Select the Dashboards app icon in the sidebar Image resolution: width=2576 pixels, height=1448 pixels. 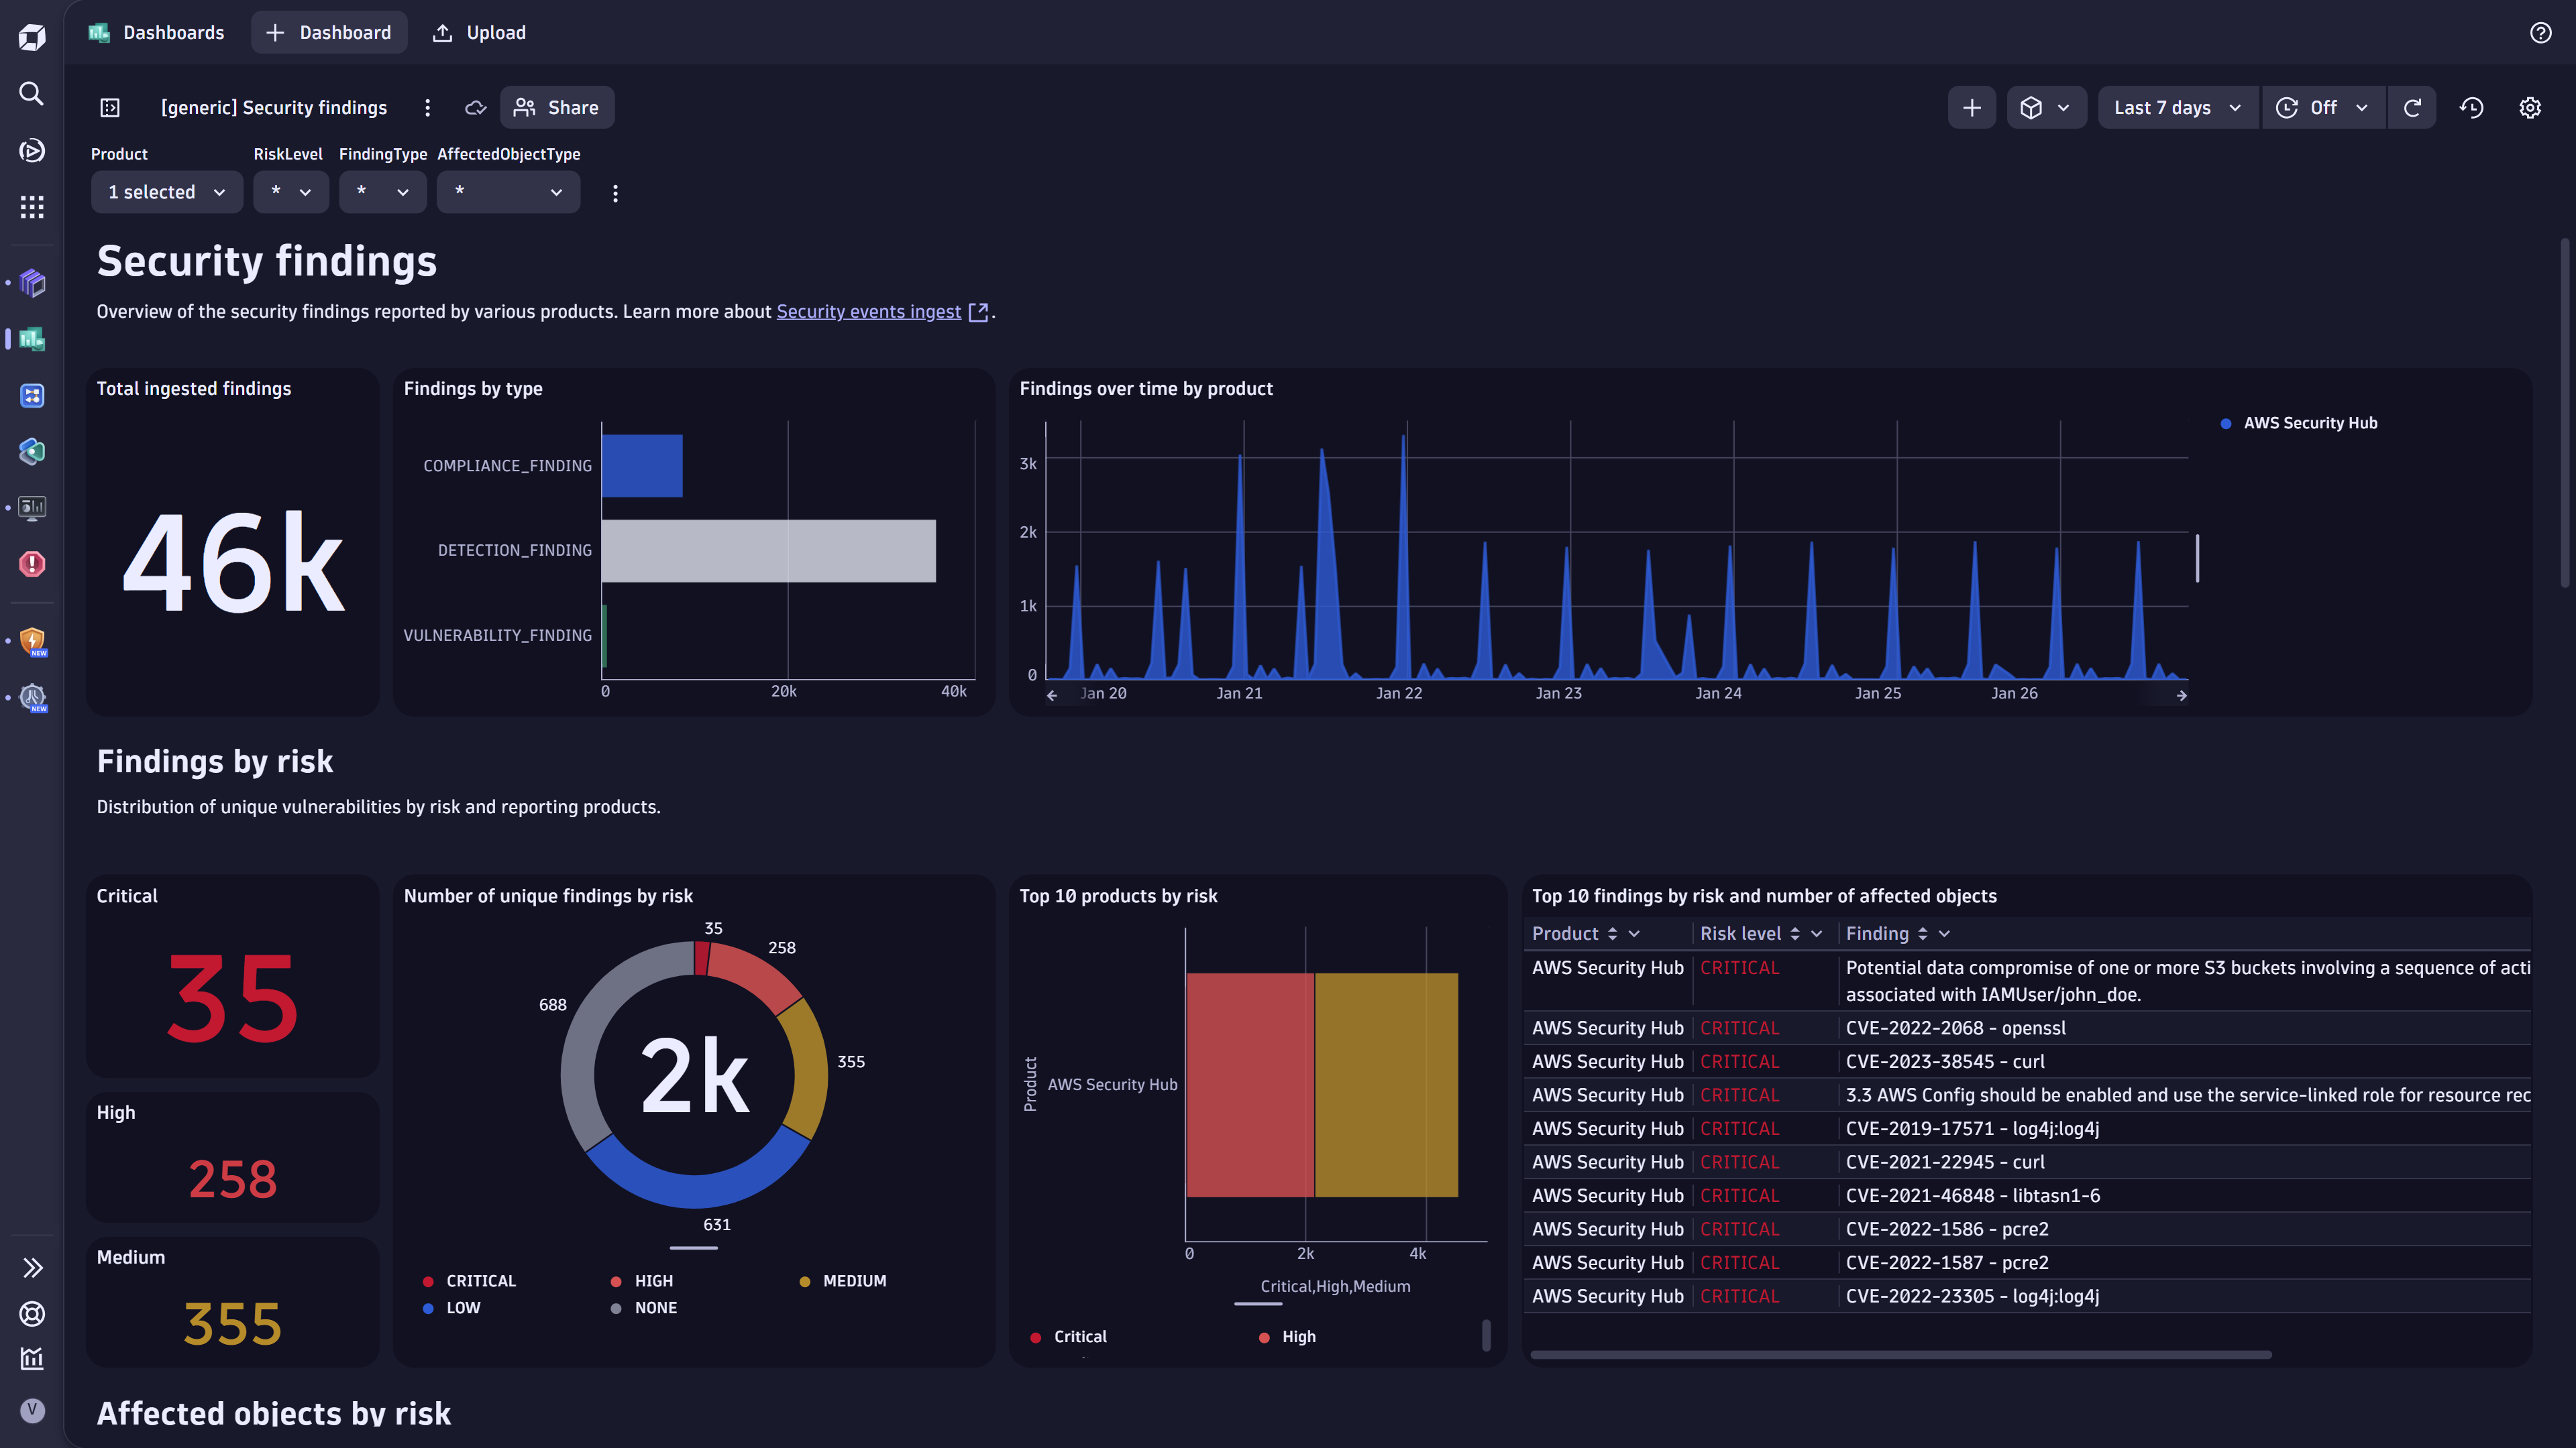pos(31,340)
